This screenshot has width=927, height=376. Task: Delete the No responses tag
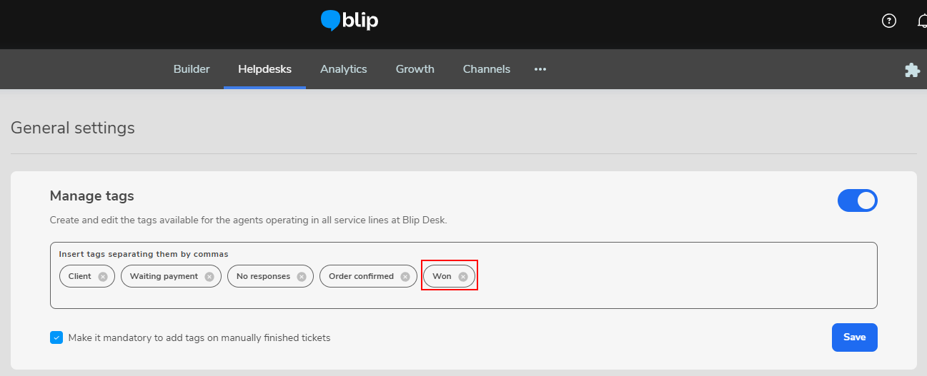point(302,277)
